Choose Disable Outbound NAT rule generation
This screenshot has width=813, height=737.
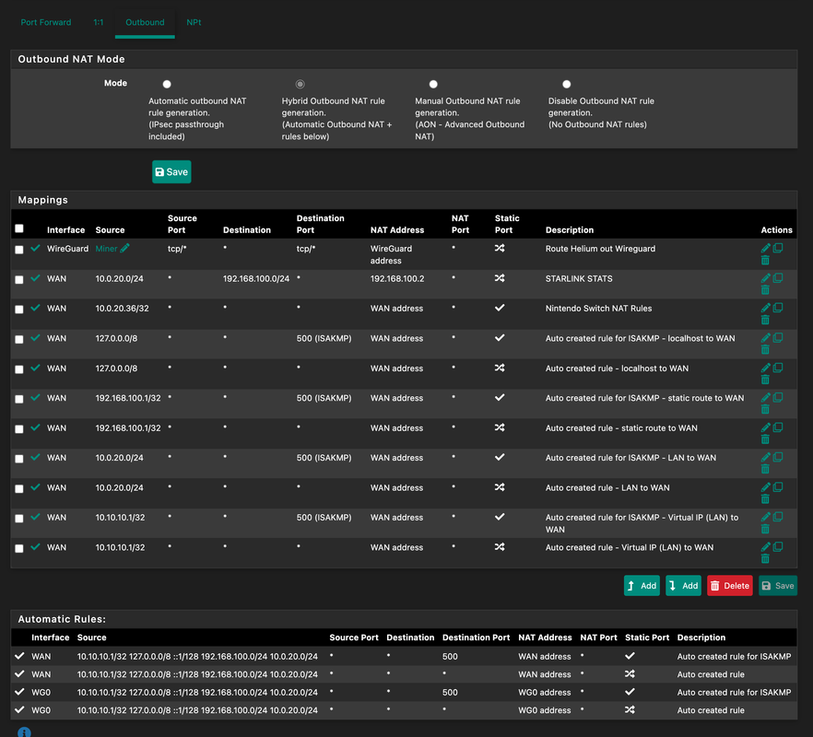(567, 84)
